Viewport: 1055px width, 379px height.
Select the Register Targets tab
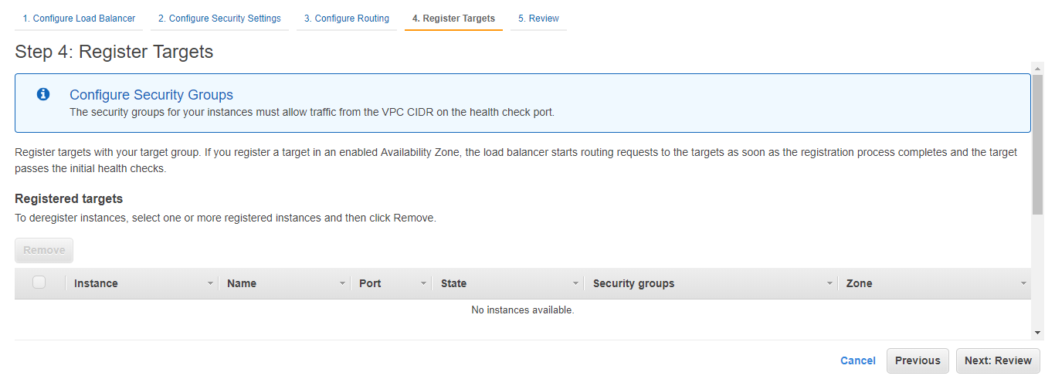[453, 19]
